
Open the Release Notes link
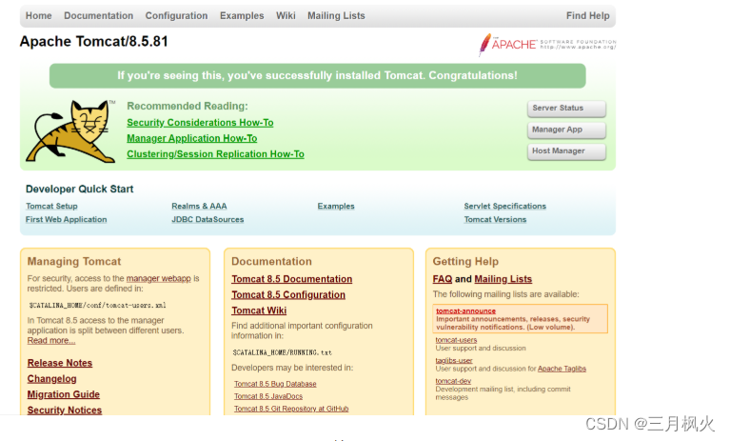(60, 363)
